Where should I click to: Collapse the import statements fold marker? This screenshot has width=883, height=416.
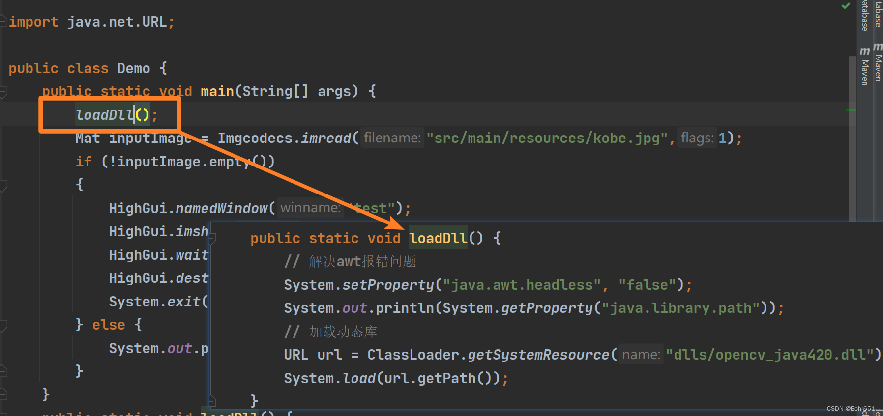(x=3, y=22)
